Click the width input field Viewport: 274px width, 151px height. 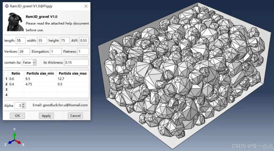pos(42,41)
